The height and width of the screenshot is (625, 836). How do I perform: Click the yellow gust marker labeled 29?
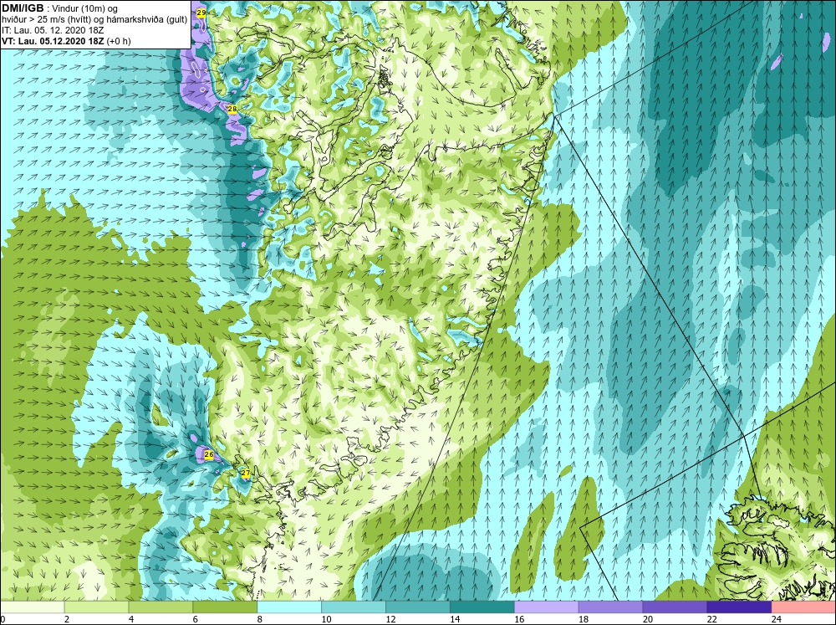(x=201, y=13)
